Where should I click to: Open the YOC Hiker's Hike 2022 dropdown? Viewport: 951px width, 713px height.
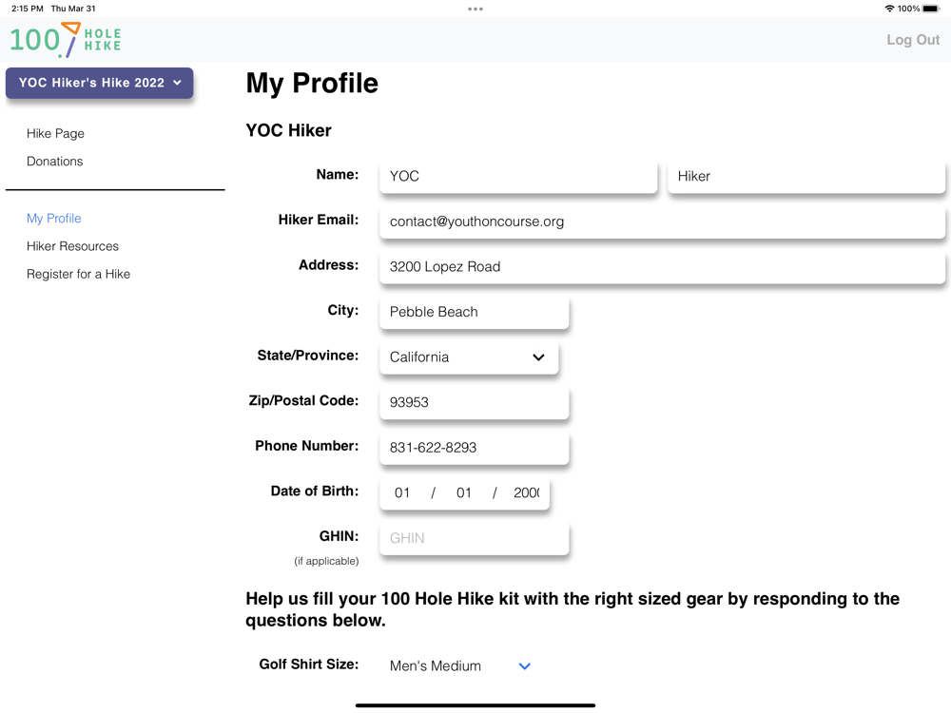(100, 83)
